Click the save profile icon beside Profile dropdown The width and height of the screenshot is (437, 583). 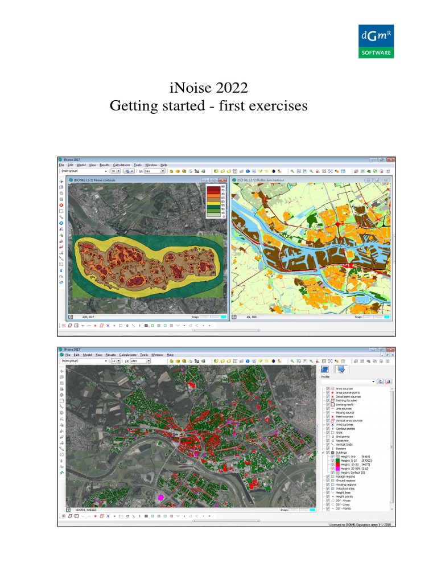coord(381,381)
